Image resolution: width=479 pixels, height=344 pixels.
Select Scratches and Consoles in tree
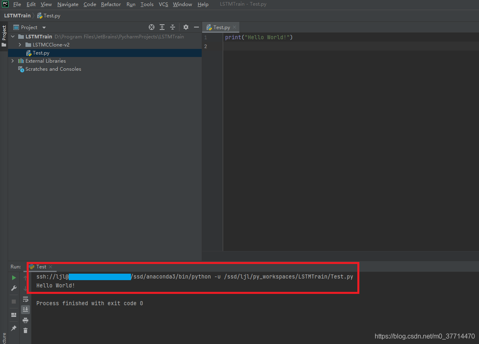(53, 69)
